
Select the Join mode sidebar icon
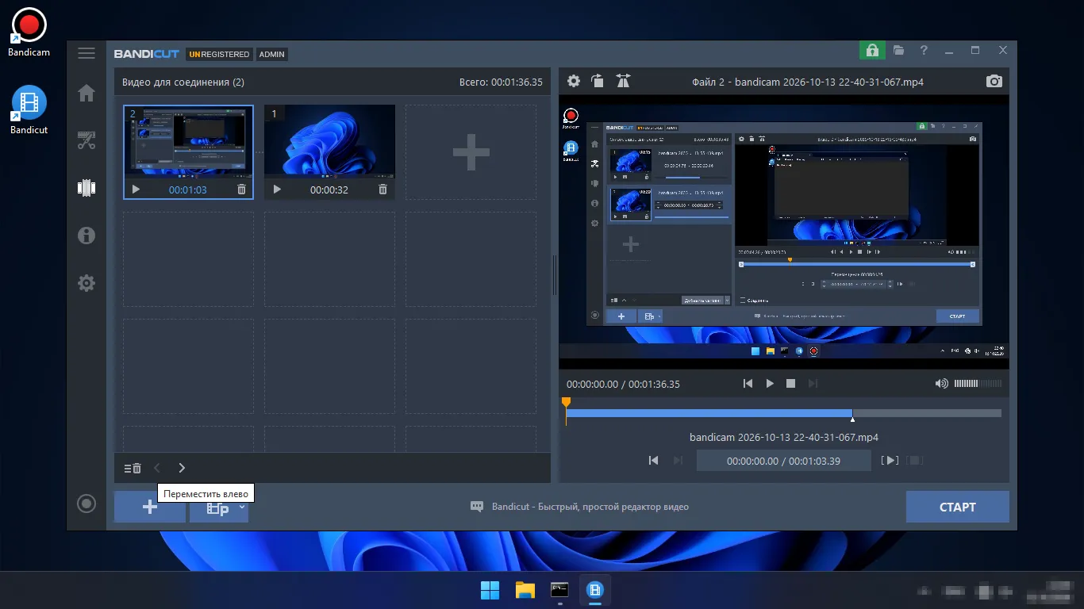tap(86, 188)
